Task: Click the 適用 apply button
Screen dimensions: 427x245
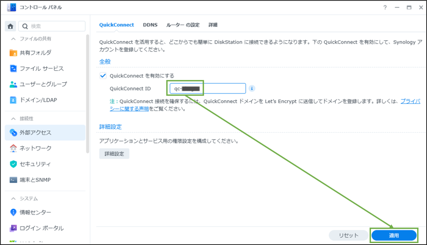Action: coord(394,235)
